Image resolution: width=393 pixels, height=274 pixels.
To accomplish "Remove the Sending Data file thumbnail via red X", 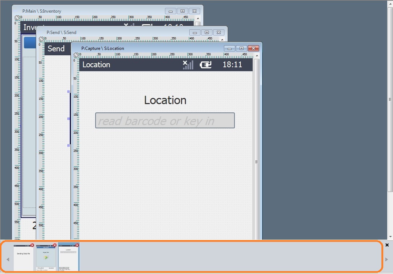I will tap(32, 245).
